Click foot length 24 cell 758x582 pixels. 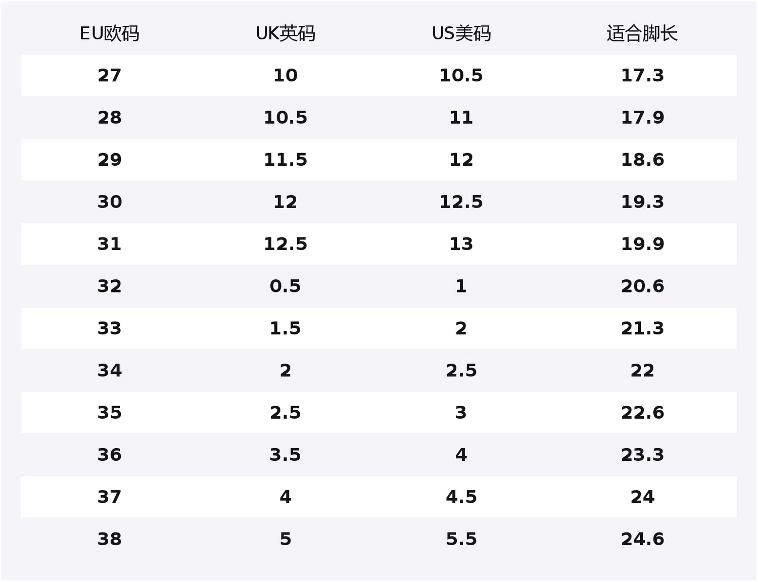click(x=642, y=497)
